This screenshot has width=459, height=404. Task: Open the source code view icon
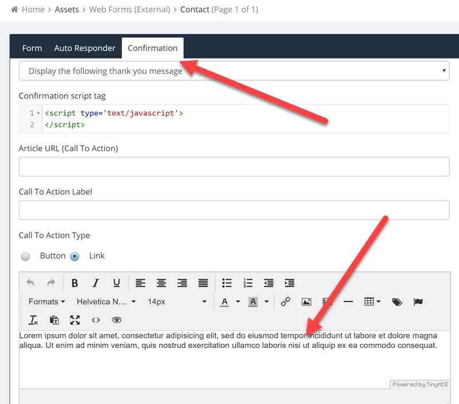[x=96, y=320]
